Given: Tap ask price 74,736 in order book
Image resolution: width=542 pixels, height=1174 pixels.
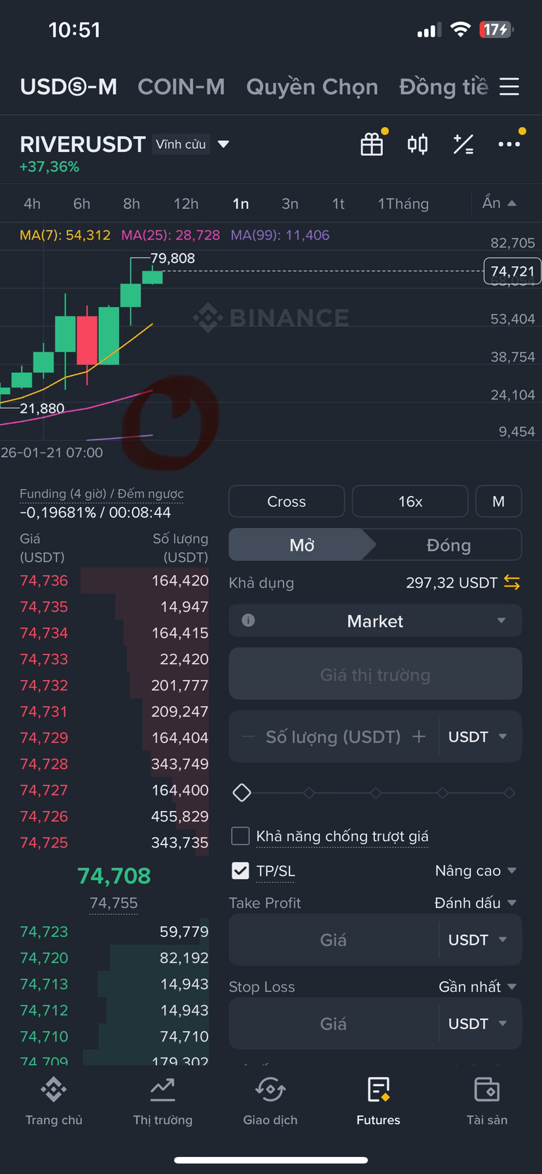Looking at the screenshot, I should point(44,580).
